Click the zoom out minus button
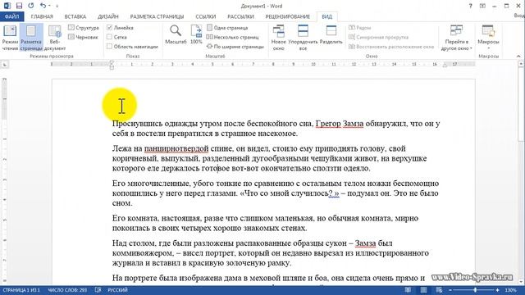 point(450,290)
